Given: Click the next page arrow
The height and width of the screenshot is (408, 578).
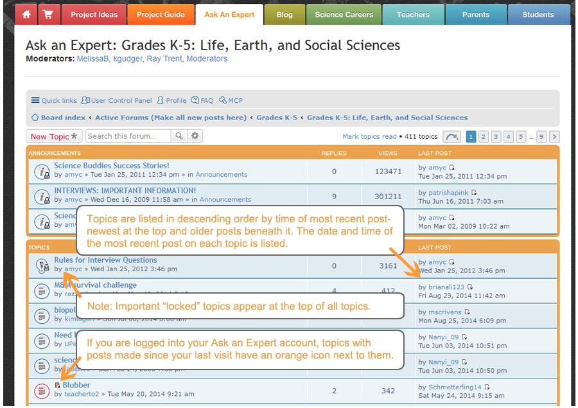Looking at the screenshot, I should pos(554,137).
